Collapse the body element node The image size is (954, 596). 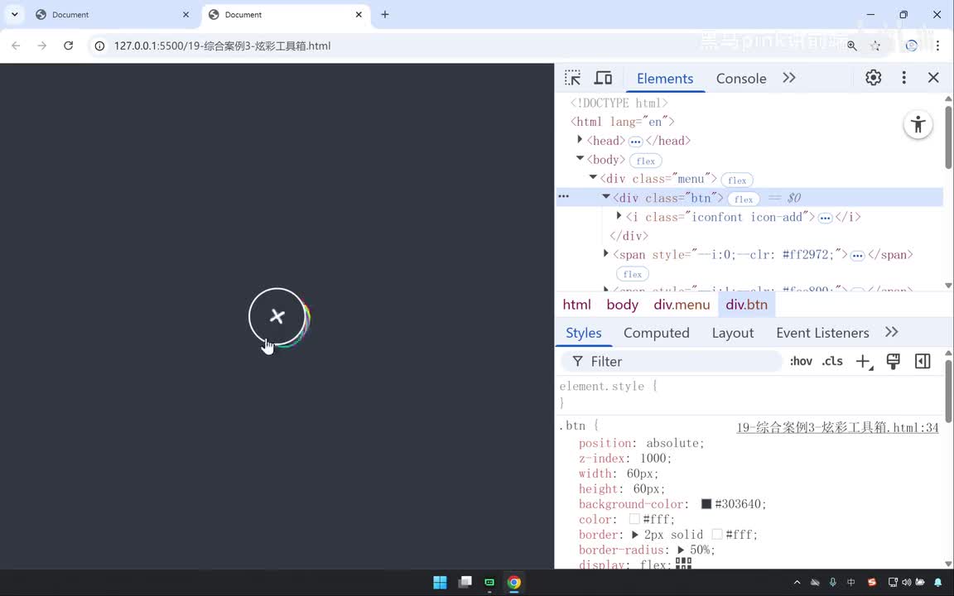coord(580,158)
